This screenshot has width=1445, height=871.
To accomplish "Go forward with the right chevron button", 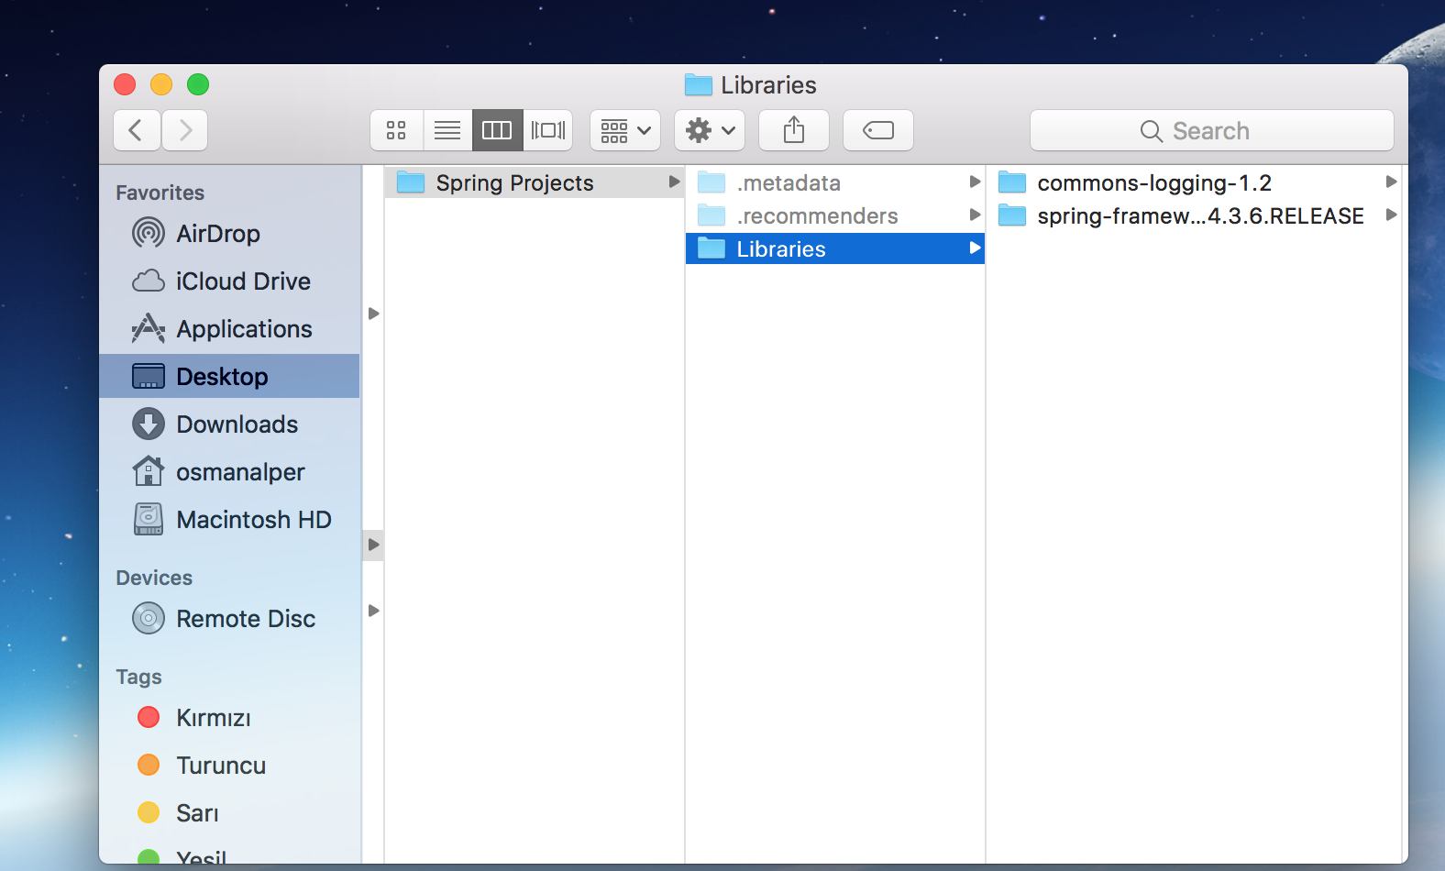I will pyautogui.click(x=185, y=130).
